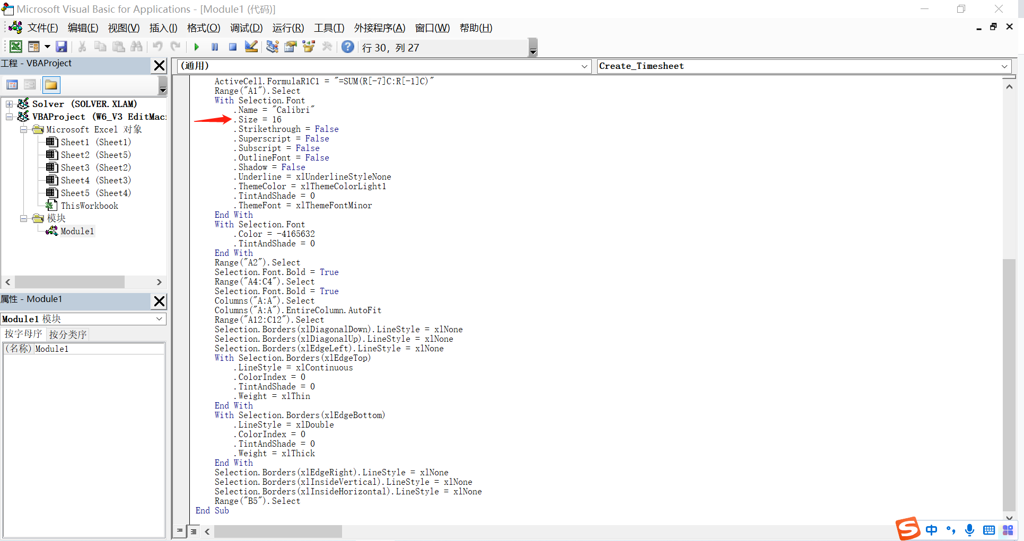Click the Undo arrow icon
This screenshot has width=1024, height=541.
click(157, 47)
